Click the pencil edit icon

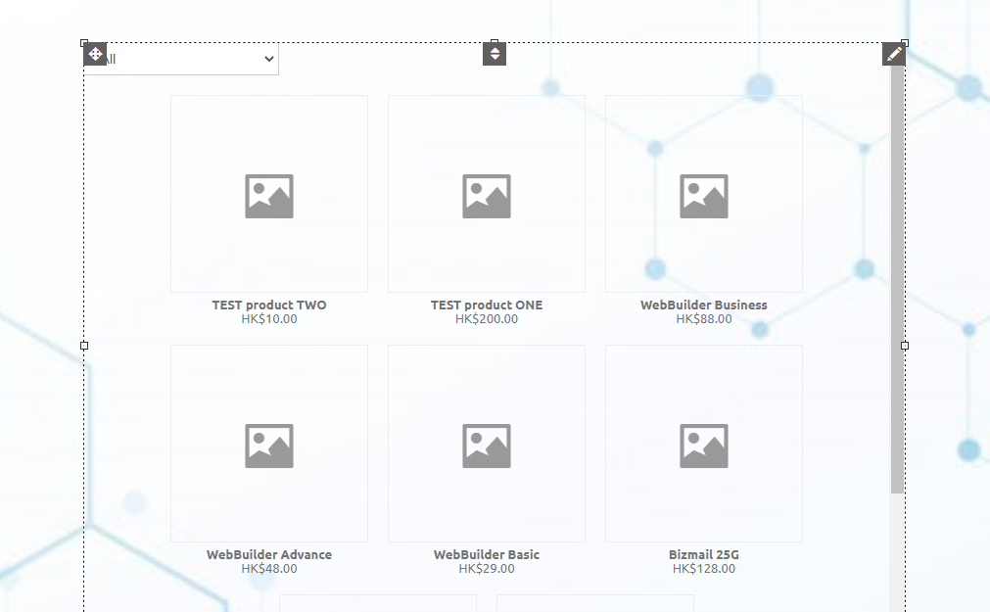[x=894, y=54]
